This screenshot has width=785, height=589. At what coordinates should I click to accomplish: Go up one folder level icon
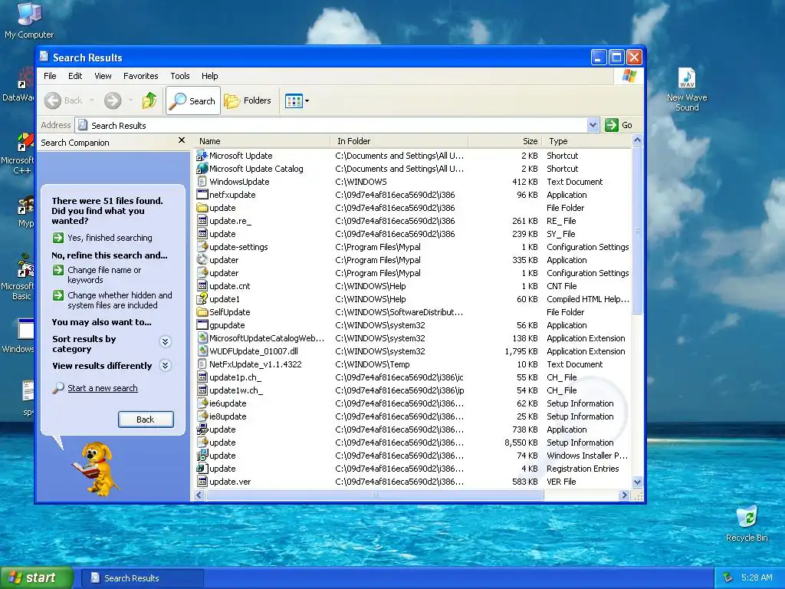pyautogui.click(x=149, y=100)
